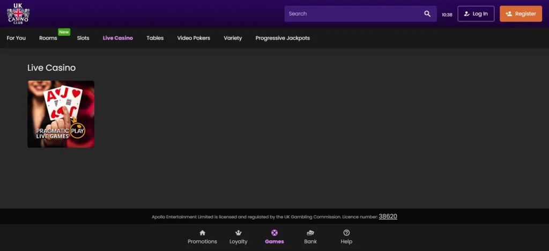Viewport: 549px width, 251px height.
Task: Open the Log In button
Action: click(476, 13)
